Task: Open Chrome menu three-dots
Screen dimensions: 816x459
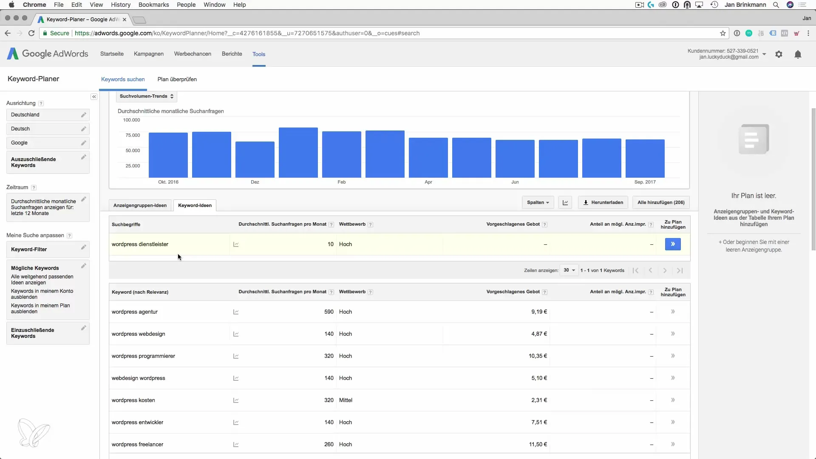Action: tap(808, 33)
